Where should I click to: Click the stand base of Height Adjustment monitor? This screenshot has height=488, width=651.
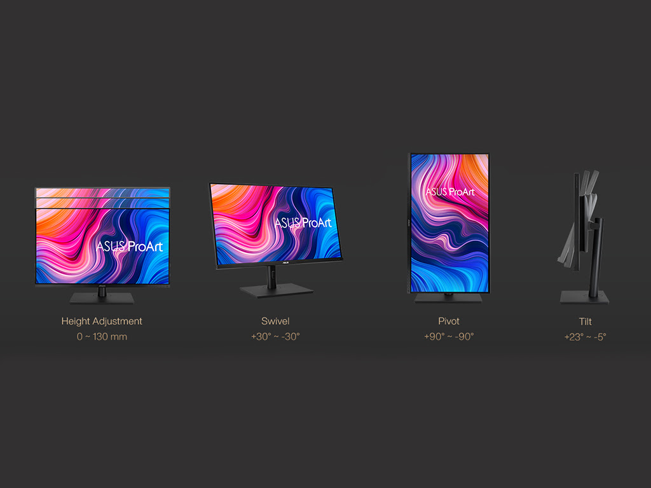tap(102, 299)
